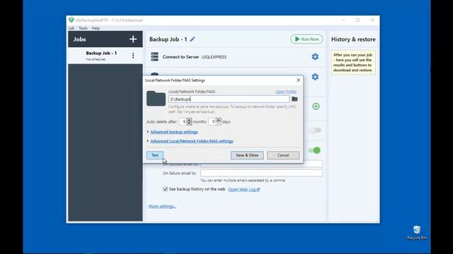453x254 pixels.
Task: Click the On failure email field
Action: (261, 173)
